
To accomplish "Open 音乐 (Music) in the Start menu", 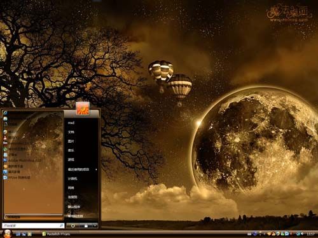I will tap(71, 150).
